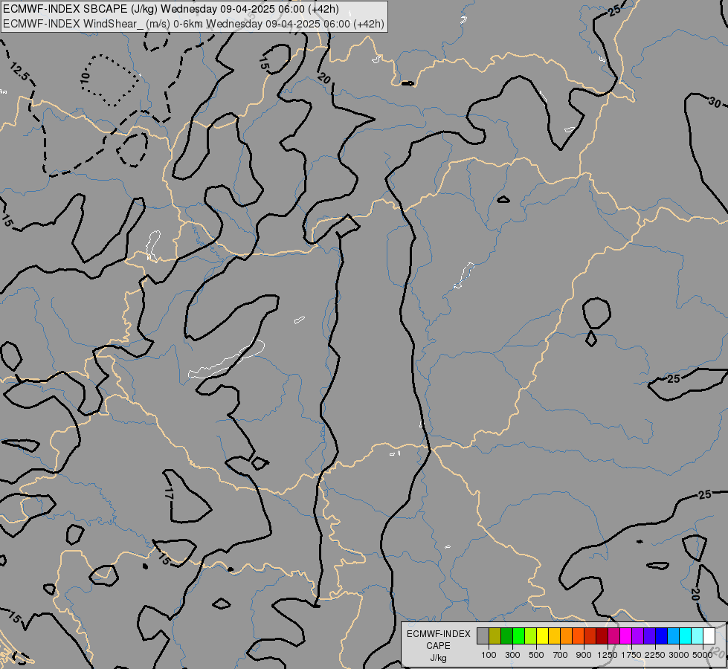Click the legend label 3000
The width and height of the screenshot is (728, 669).
coord(679,655)
